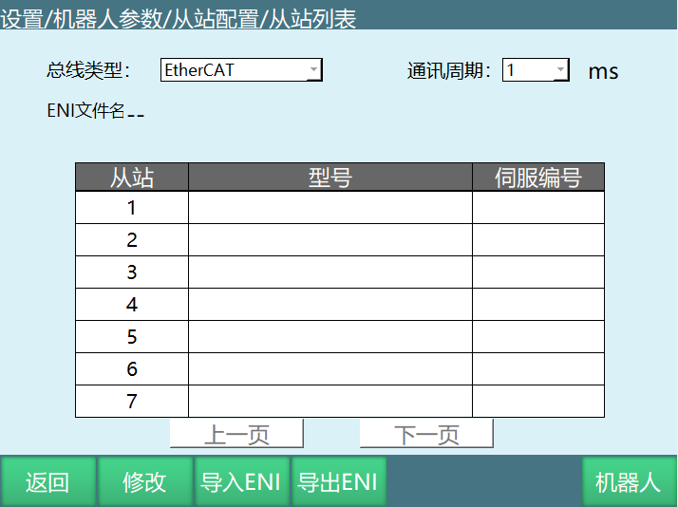Click 导入ENI to import file

[241, 482]
